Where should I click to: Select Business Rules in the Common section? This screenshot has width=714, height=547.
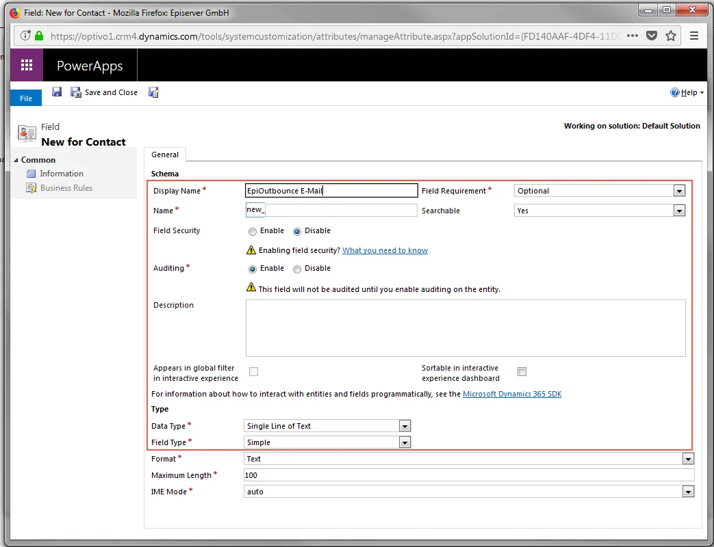66,188
